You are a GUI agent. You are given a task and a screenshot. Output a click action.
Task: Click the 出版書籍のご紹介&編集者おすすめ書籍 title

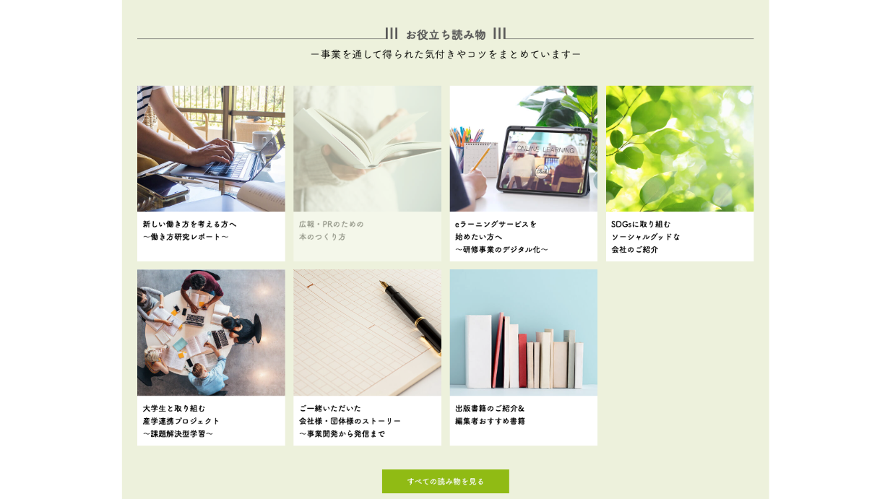491,415
